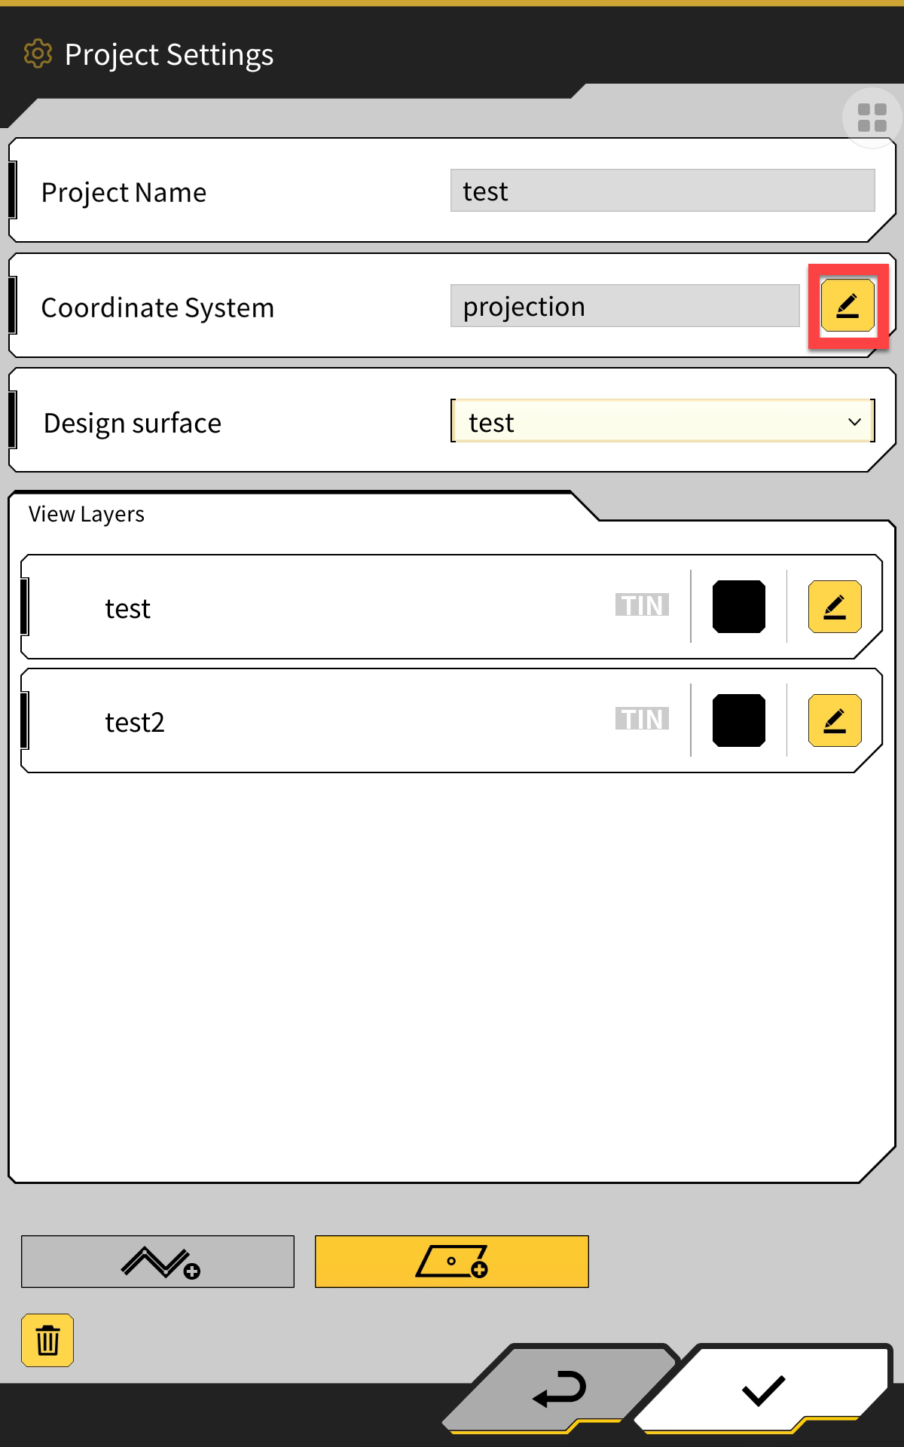This screenshot has width=904, height=1447.
Task: Change color swatch of test layer
Action: pos(739,607)
